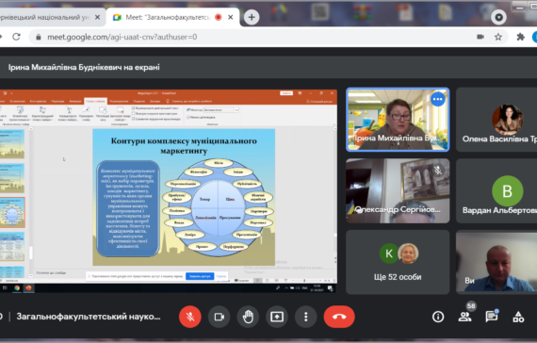Switch to Normal view in PowerPoint status bar
The height and width of the screenshot is (343, 537).
[257, 280]
